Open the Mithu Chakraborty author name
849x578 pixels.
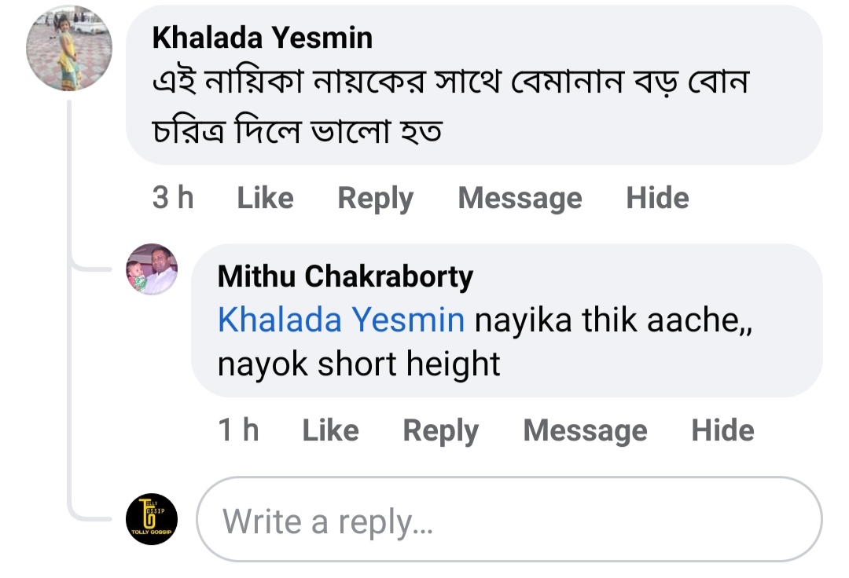[x=345, y=276]
